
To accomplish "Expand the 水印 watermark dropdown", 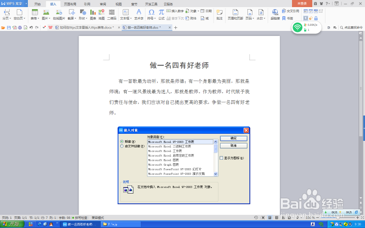I will pyautogui.click(x=265, y=18).
